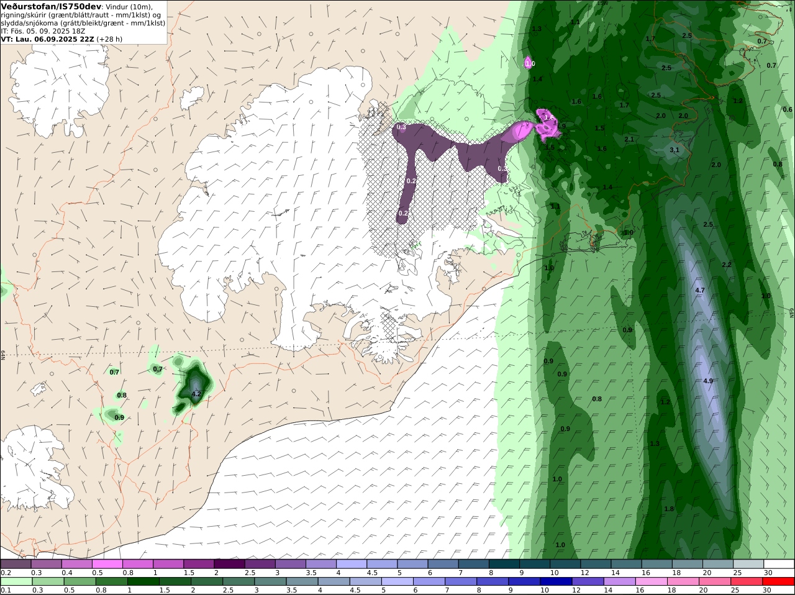Viewport: 795px width, 595px height.
Task: Select the 3.1 precipitation value on the map
Action: click(675, 150)
